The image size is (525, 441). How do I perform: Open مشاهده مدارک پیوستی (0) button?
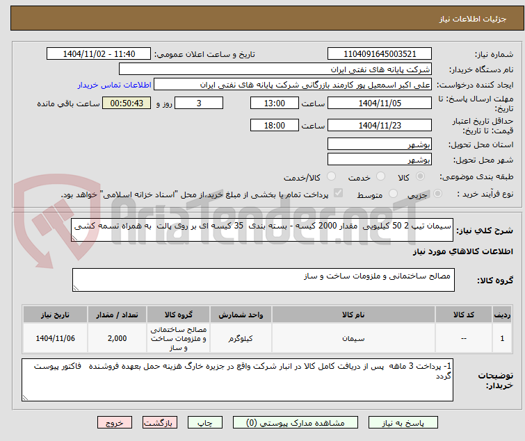(296, 423)
